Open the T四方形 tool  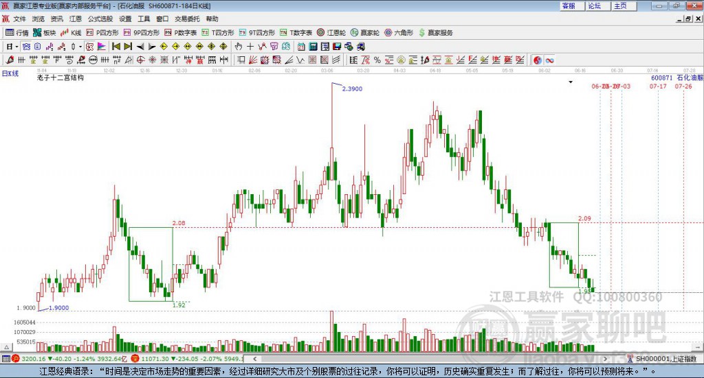pos(218,33)
